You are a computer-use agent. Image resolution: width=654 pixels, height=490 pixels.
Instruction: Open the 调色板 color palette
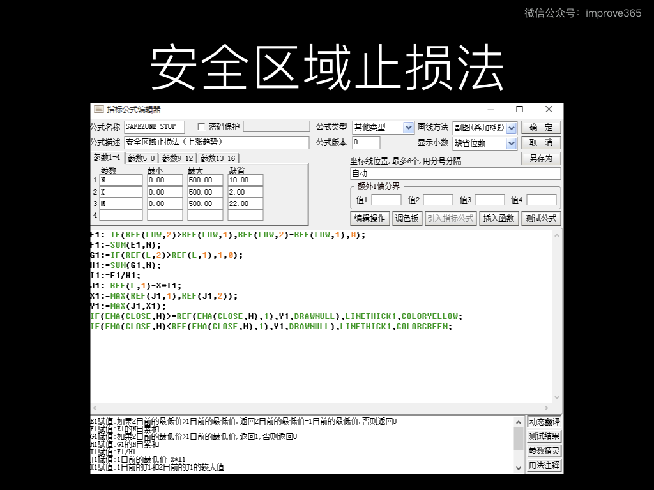click(x=407, y=218)
